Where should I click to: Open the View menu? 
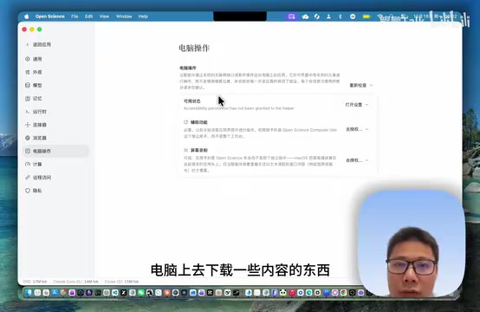(104, 16)
